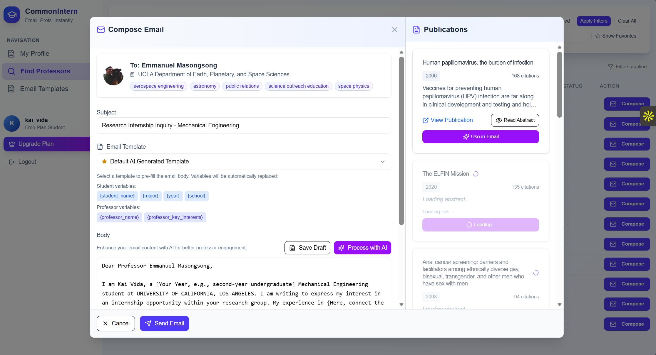Click the crown icon on Upgrade Plan

click(x=11, y=144)
